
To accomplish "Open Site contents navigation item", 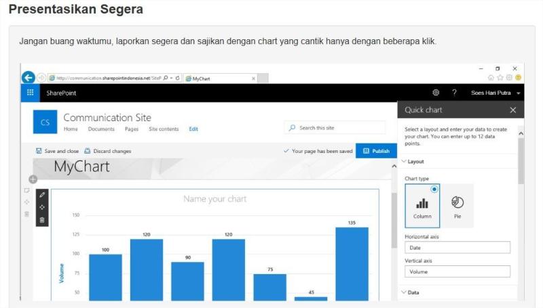I will click(164, 129).
